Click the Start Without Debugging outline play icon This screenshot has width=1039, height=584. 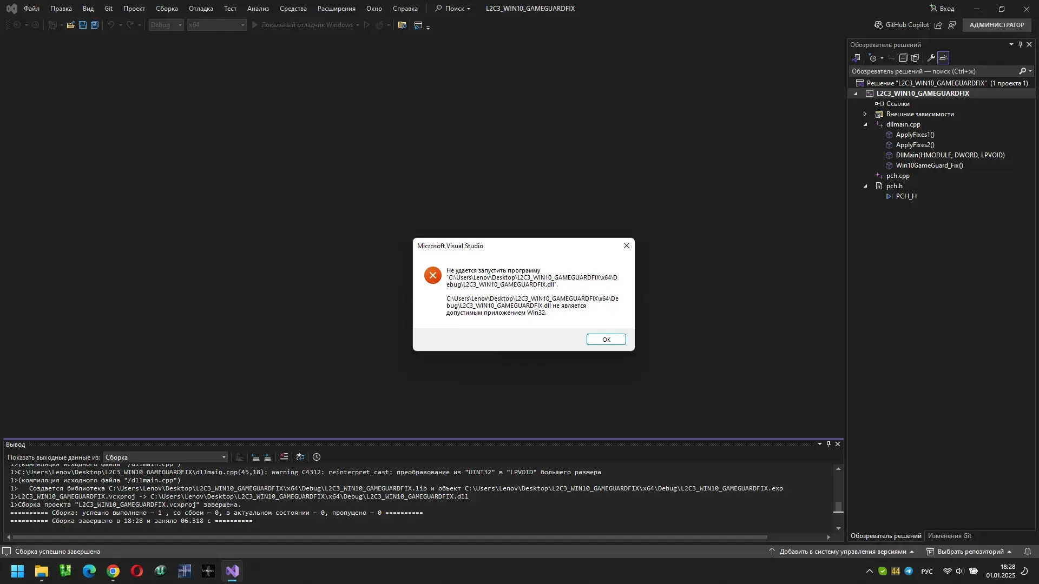(367, 25)
